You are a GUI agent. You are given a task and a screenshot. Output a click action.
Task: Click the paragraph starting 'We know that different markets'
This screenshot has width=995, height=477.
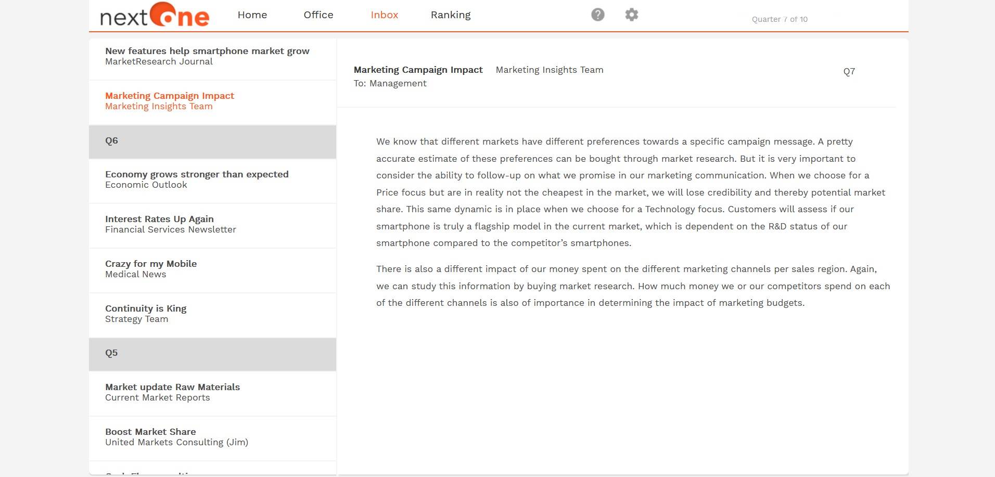tap(631, 192)
